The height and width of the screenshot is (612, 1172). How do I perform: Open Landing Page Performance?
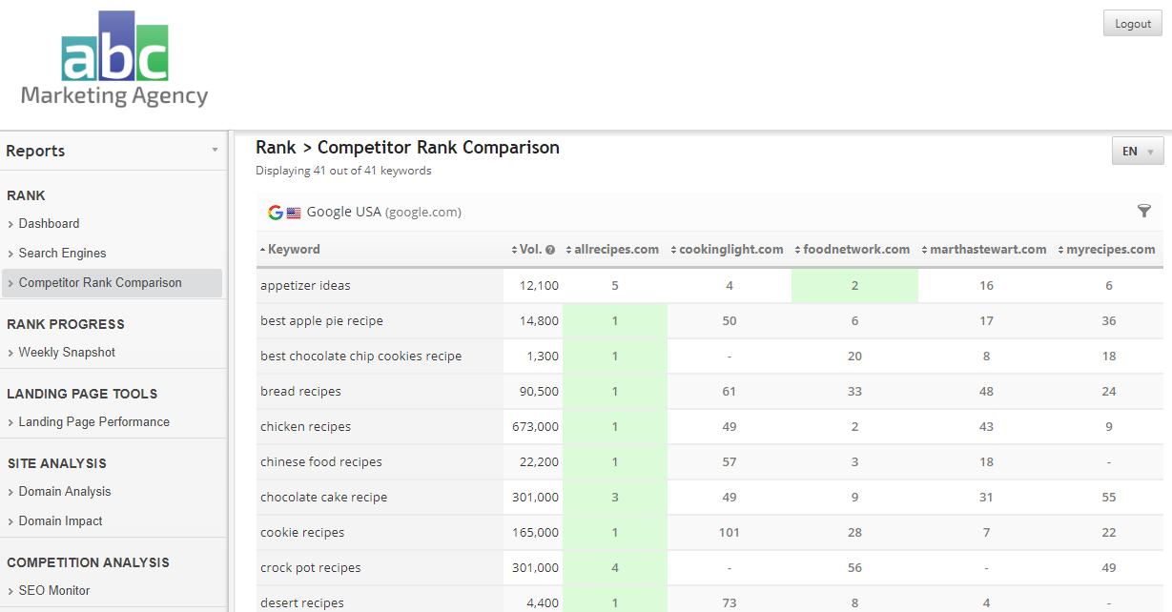click(93, 422)
